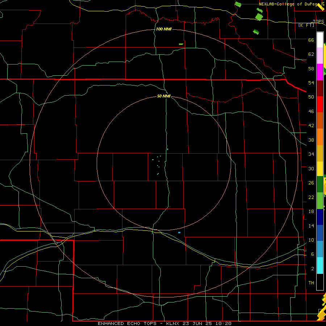The image size is (326, 326).
Task: Click the legend value "46"
Action: tap(311, 111)
